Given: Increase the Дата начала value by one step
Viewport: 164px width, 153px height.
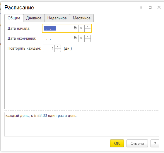Looking at the screenshot, I should point(88,27).
